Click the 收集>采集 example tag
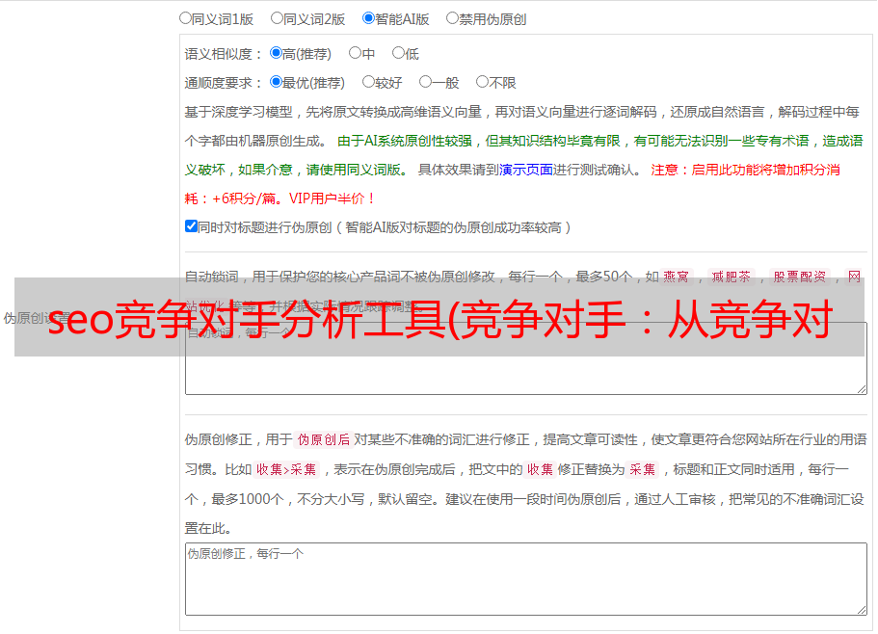This screenshot has width=878, height=634. (x=286, y=469)
